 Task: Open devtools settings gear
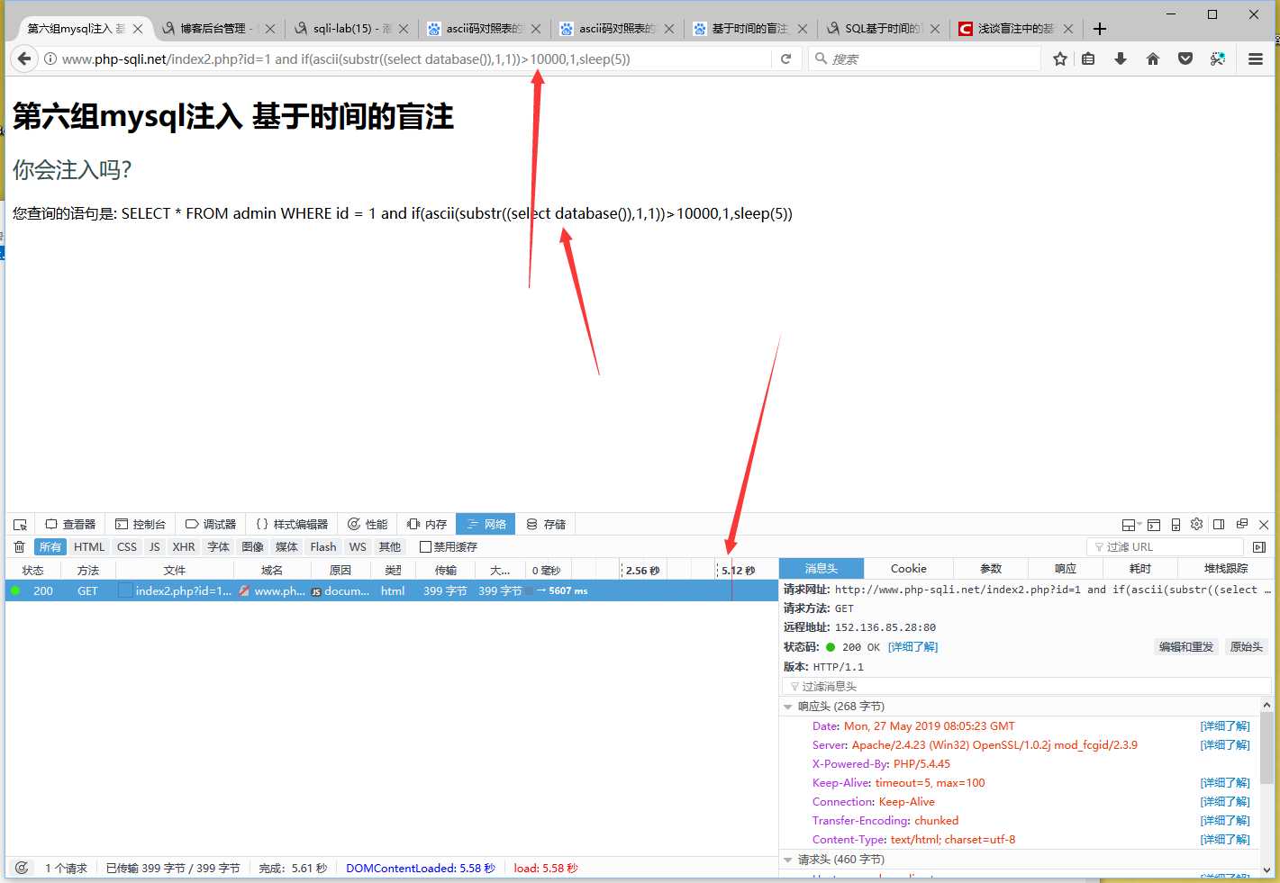(x=1197, y=524)
